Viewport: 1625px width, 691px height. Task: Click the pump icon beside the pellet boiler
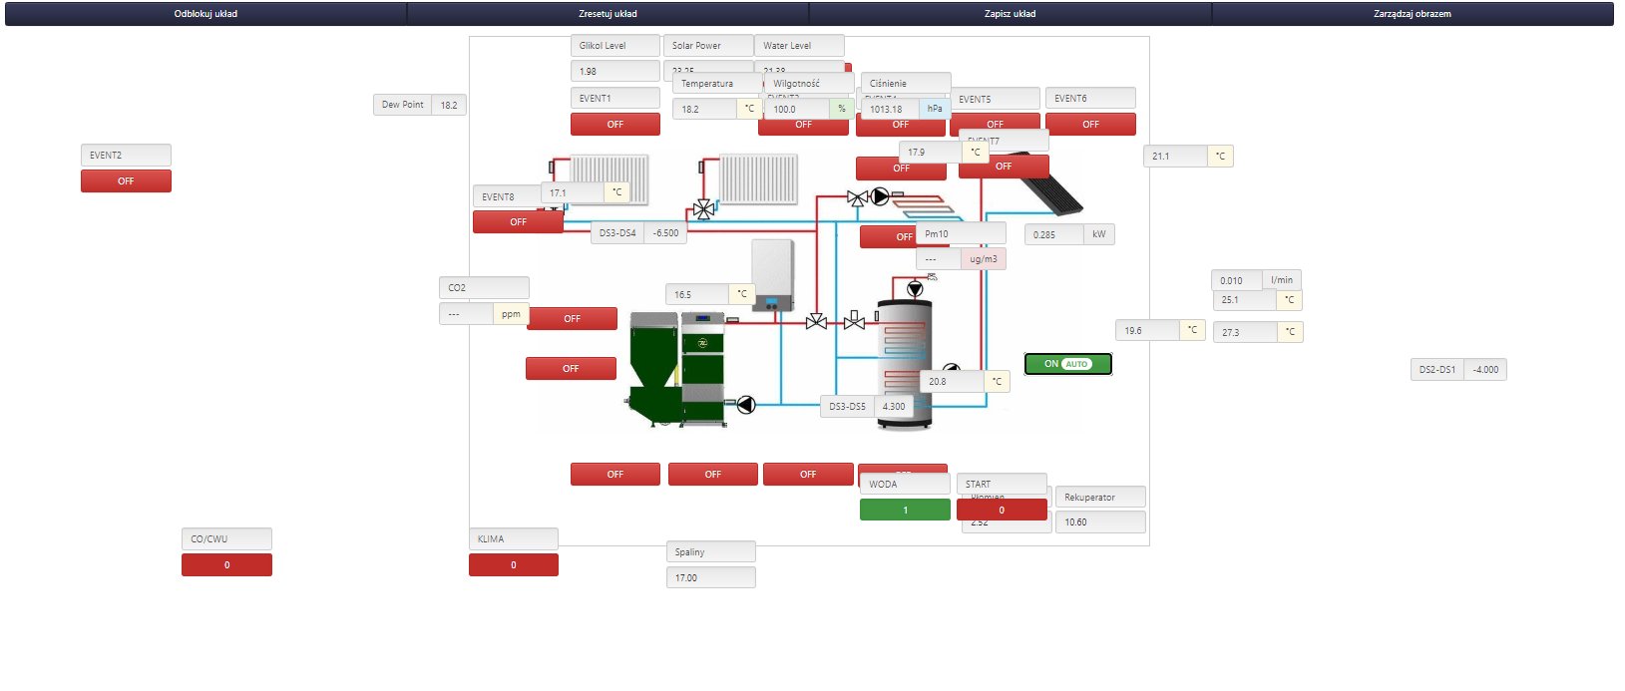point(745,405)
